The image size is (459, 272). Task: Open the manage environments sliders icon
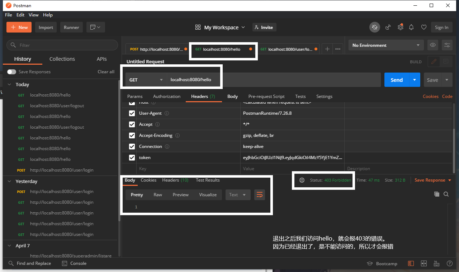click(447, 45)
